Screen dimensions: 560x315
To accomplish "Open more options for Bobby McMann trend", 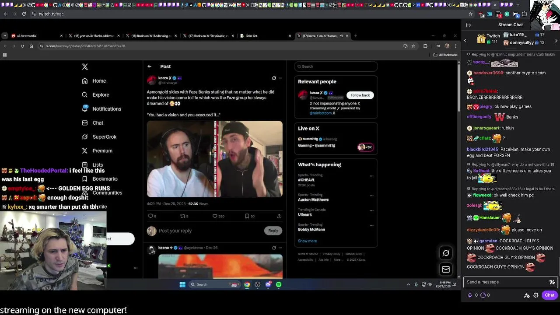I will (x=371, y=226).
